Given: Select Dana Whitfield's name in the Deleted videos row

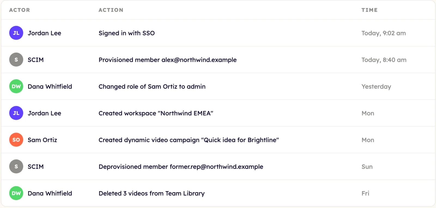Looking at the screenshot, I should pos(50,193).
